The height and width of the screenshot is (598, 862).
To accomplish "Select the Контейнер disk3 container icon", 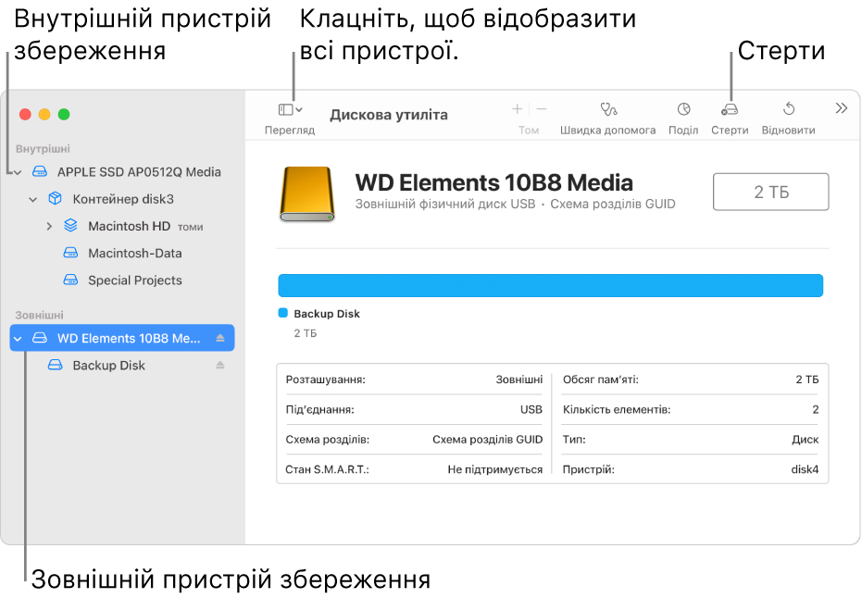I will [55, 198].
